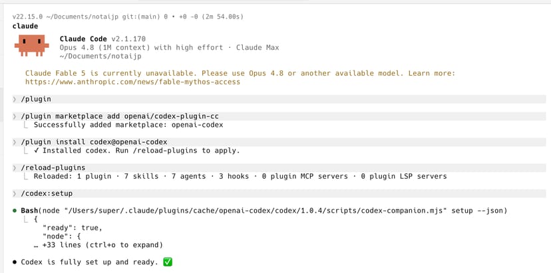Click the 'Codex is fully set up and ready.' message
This screenshot has width=551, height=273.
tap(90, 262)
